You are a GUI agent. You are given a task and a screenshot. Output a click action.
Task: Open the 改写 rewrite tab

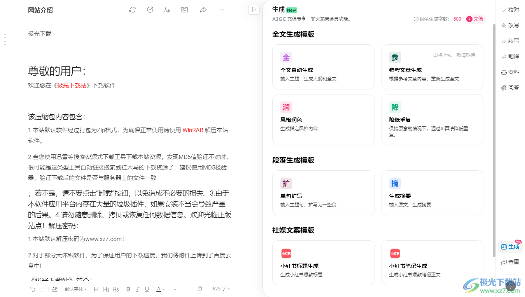click(510, 25)
